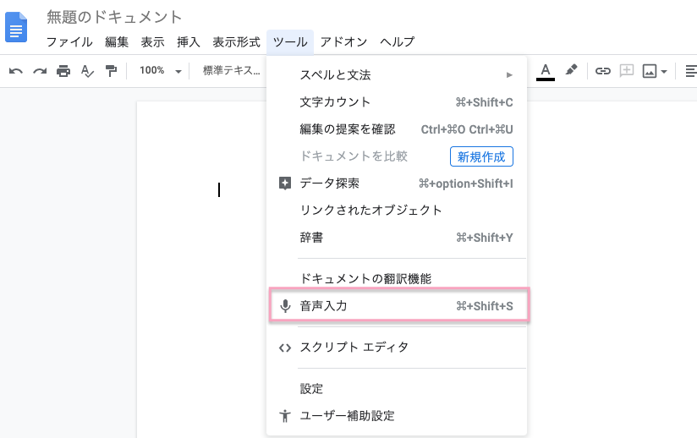Click the text color A swatch

(546, 71)
